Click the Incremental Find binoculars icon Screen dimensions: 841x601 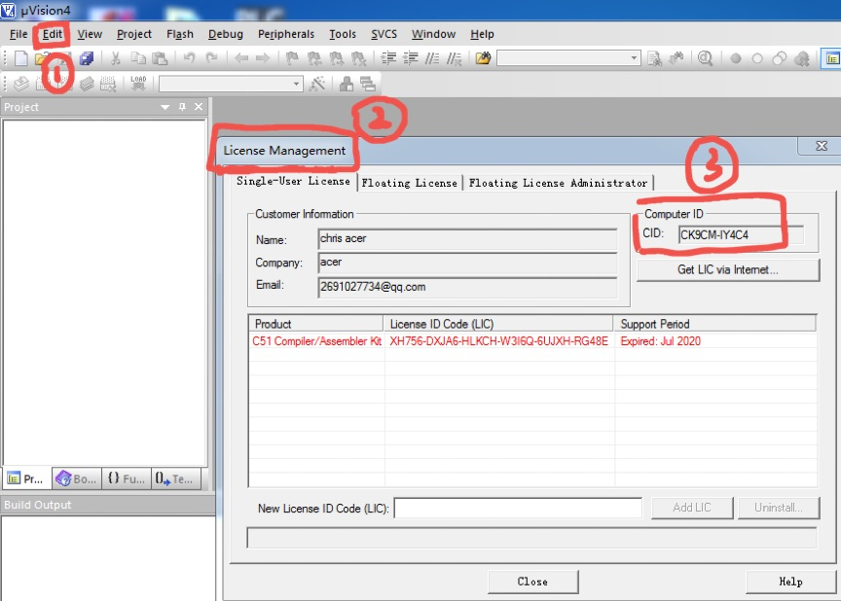tap(676, 57)
